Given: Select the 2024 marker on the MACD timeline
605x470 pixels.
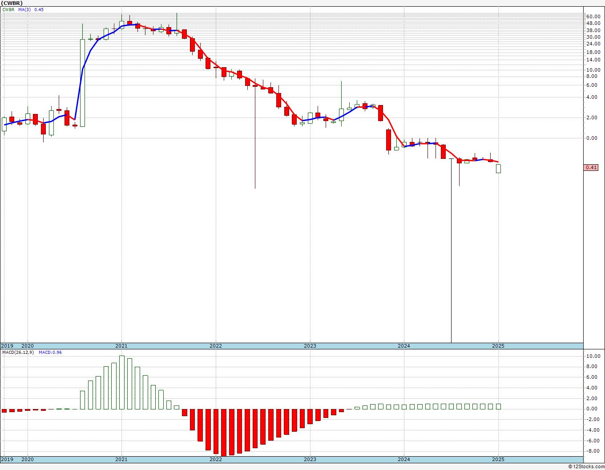Looking at the screenshot, I should (x=404, y=459).
